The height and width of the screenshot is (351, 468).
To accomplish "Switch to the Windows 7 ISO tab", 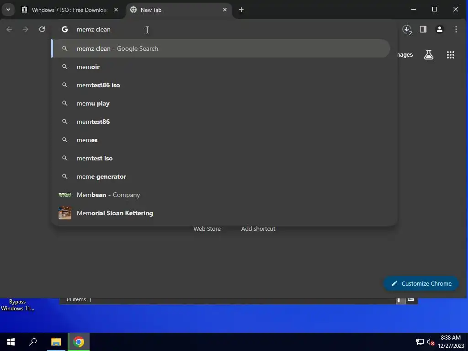I will click(70, 10).
